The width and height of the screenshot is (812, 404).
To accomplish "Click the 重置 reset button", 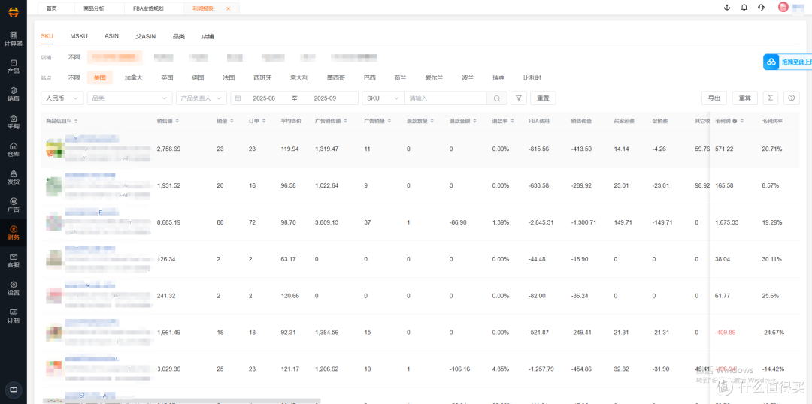I will (x=543, y=98).
